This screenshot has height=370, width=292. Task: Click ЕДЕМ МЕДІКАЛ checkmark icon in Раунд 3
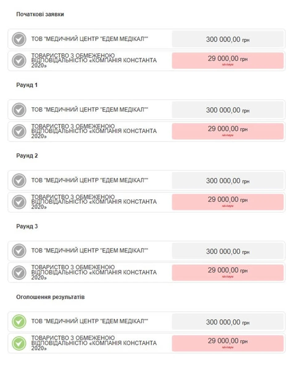[x=19, y=251]
